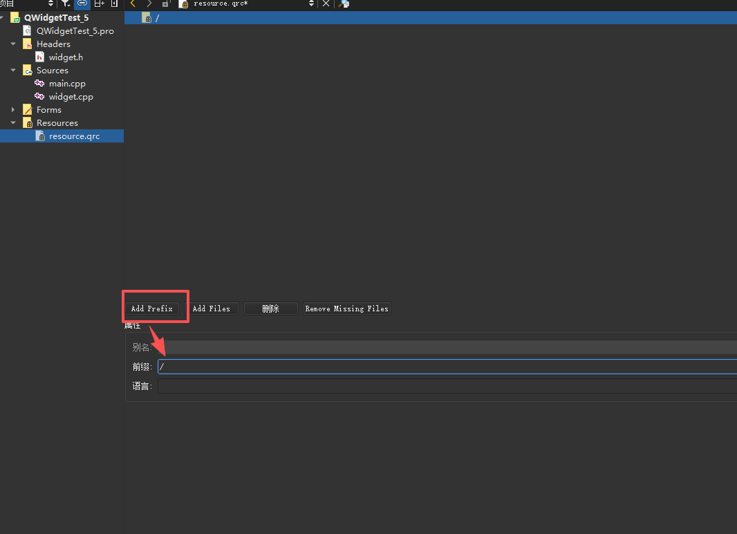
Task: Click the file lock icon in toolbar
Action: click(165, 3)
